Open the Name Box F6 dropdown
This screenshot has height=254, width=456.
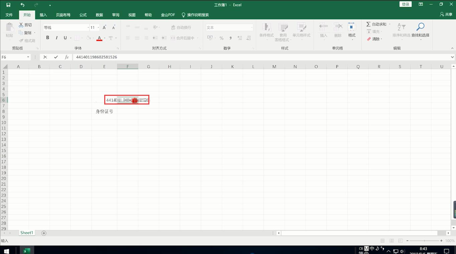[x=28, y=57]
